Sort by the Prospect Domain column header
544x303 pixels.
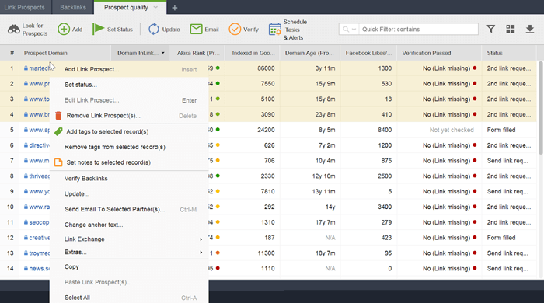65,53
